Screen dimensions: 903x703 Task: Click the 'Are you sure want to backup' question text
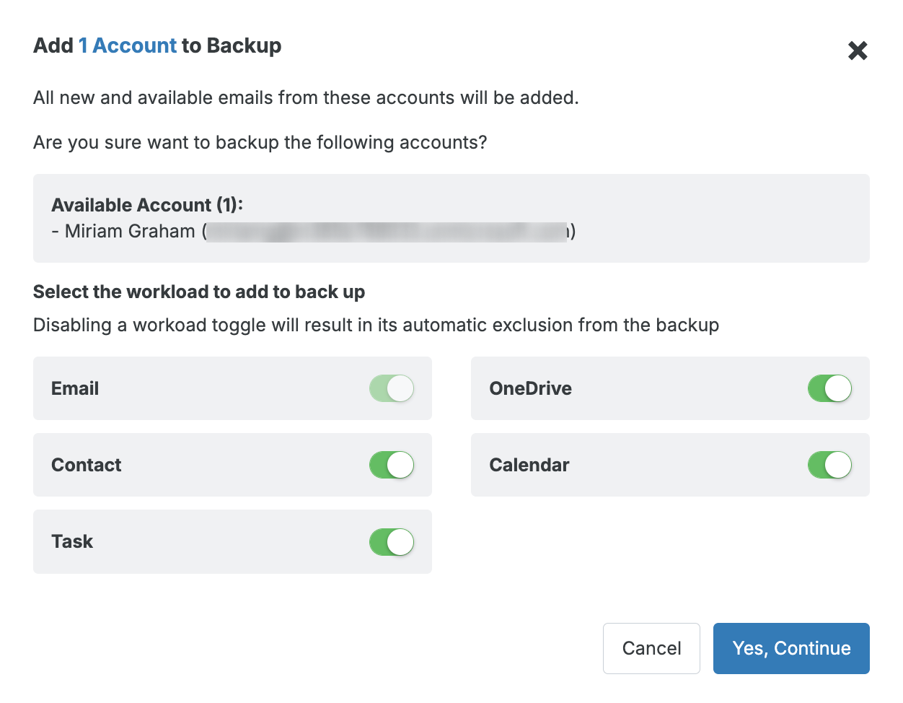(260, 142)
